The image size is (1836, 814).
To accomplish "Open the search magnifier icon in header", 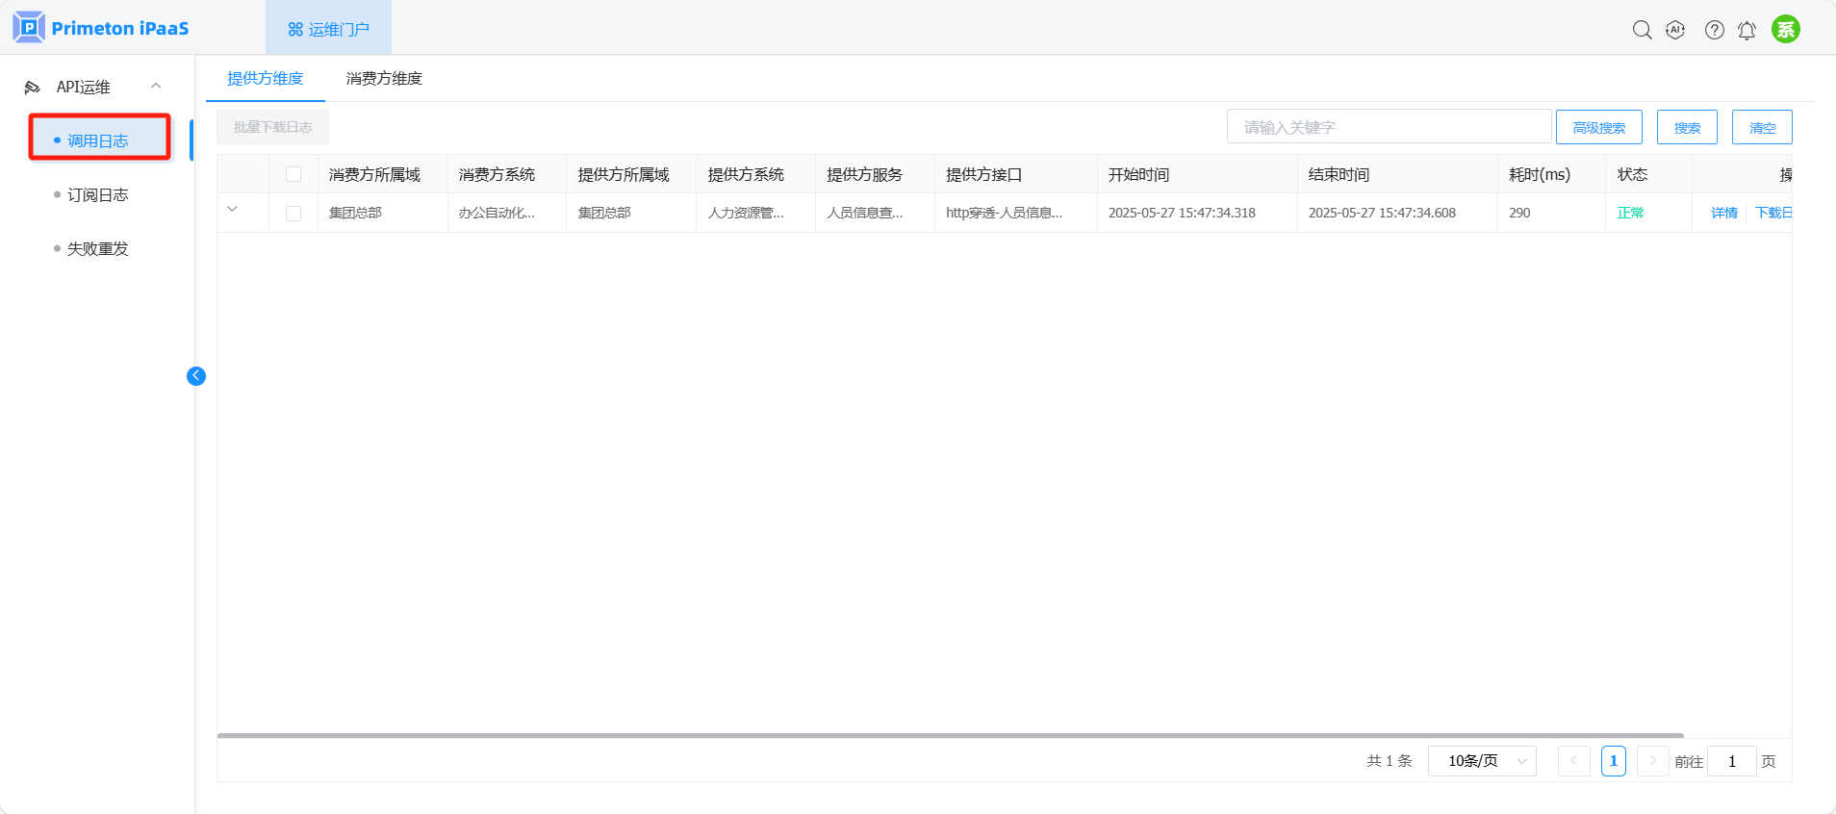I will click(1642, 30).
